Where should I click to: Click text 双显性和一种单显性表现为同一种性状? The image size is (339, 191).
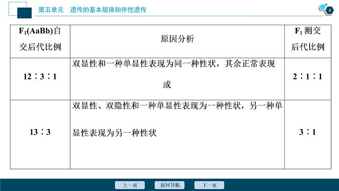[144, 64]
